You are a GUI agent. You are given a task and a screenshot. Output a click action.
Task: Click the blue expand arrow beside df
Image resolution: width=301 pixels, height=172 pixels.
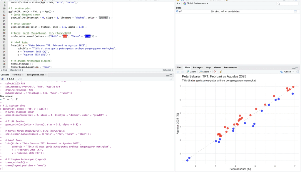pos(177,11)
